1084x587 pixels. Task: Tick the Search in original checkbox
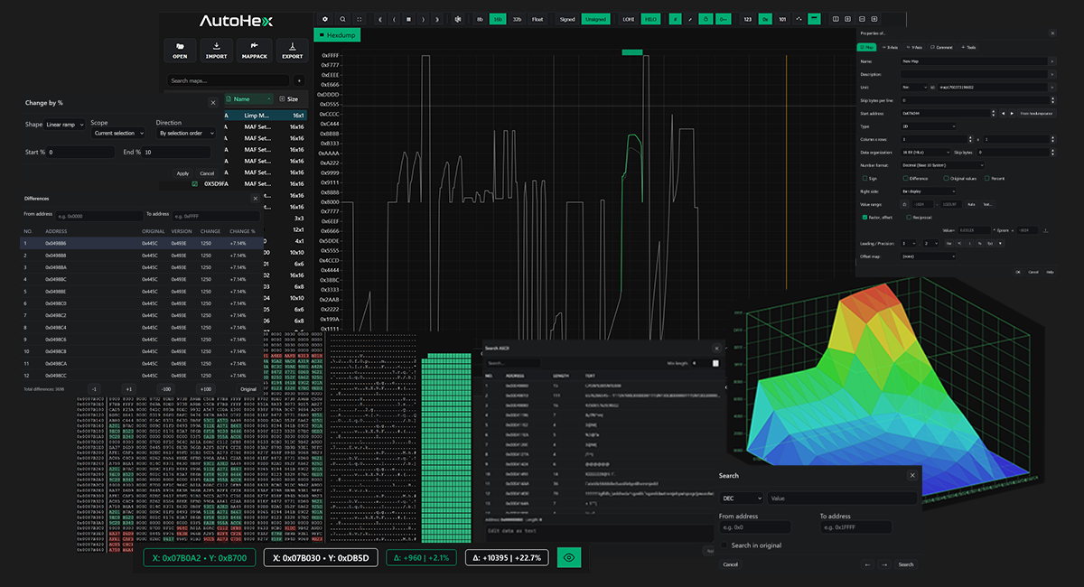tap(724, 545)
